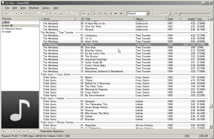Toggle the pressed note-with-arrow toolbar button
Viewport: 214px width, 139px height.
[94, 13]
